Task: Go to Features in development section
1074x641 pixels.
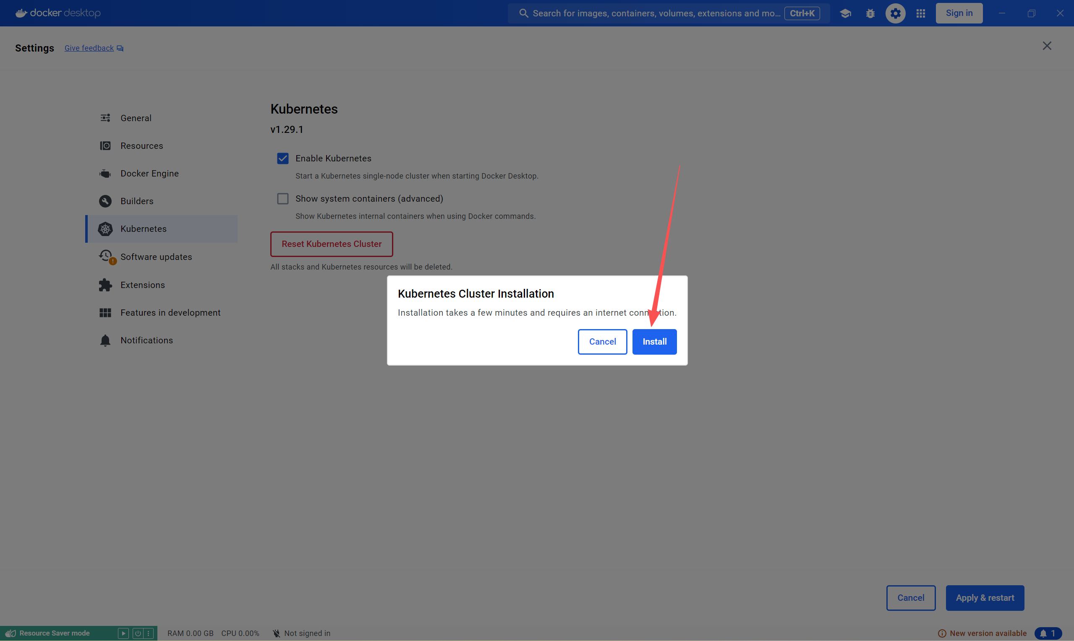Action: [170, 313]
